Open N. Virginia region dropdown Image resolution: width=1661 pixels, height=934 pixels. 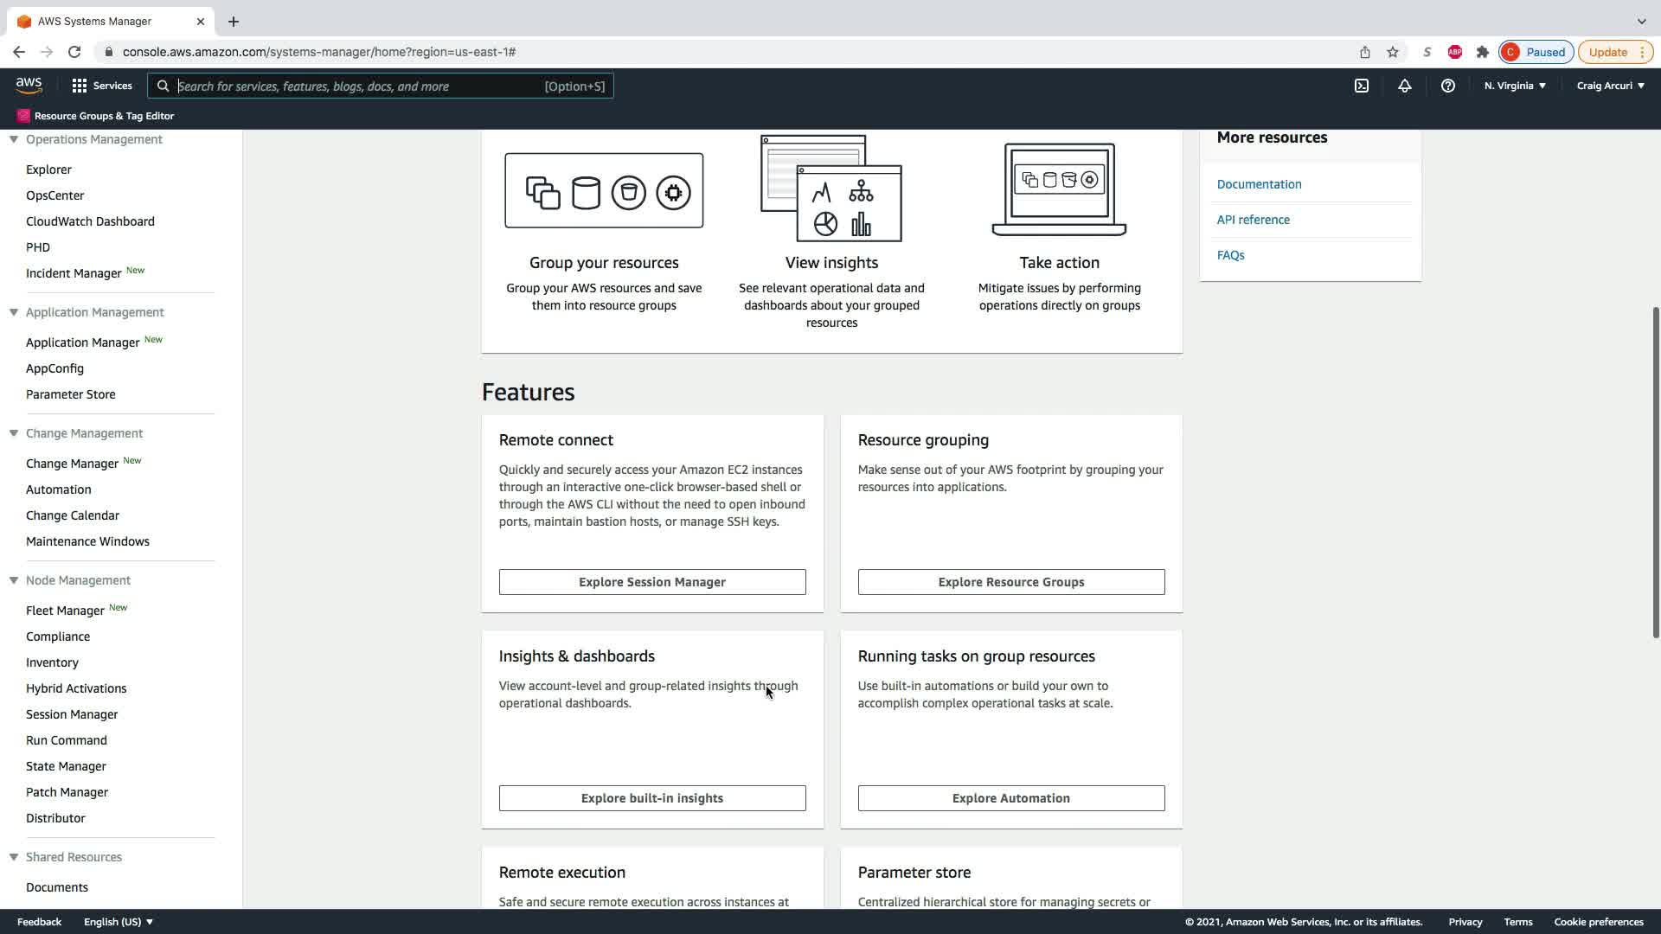click(x=1514, y=86)
